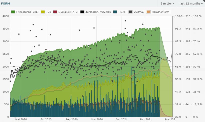The height and width of the screenshot is (122, 205).
Task: Hide the TSB series via its label
Action: pyautogui.click(x=49, y=12)
